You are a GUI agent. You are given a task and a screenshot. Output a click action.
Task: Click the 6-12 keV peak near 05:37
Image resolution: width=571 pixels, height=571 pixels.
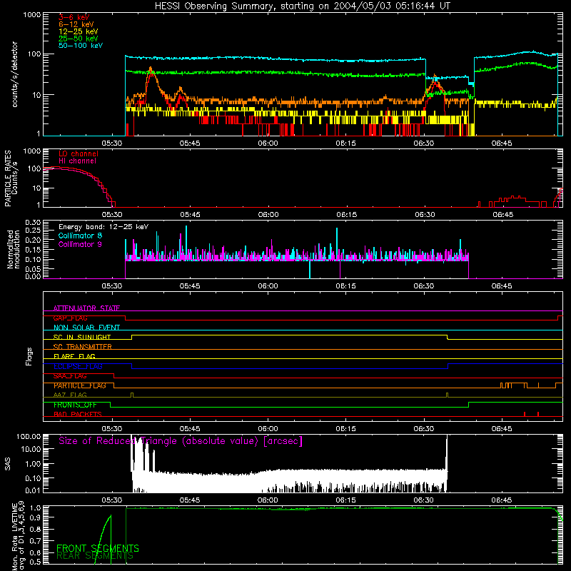151,68
